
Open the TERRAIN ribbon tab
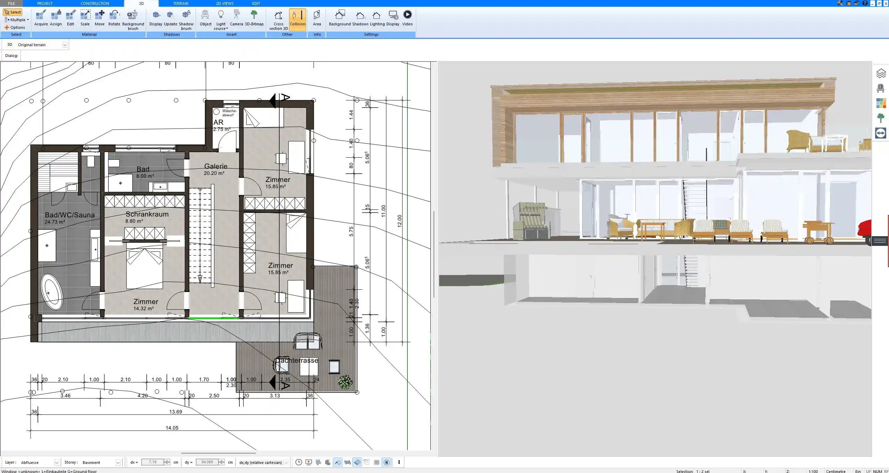coord(181,3)
